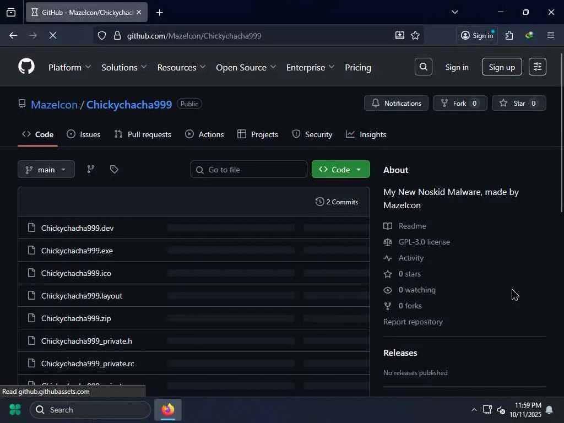Click the colorful extension icon in toolbar
This screenshot has width=564, height=423.
pos(529,36)
